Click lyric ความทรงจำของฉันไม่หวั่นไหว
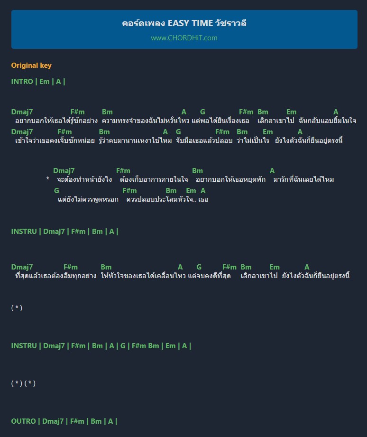The height and width of the screenshot is (437, 367). [x=146, y=121]
